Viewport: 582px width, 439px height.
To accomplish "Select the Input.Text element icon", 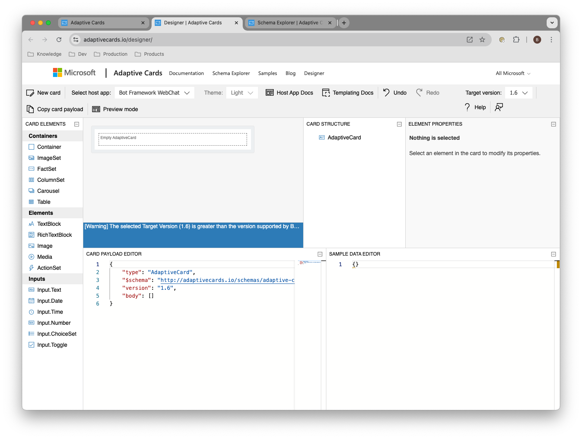I will tap(31, 290).
